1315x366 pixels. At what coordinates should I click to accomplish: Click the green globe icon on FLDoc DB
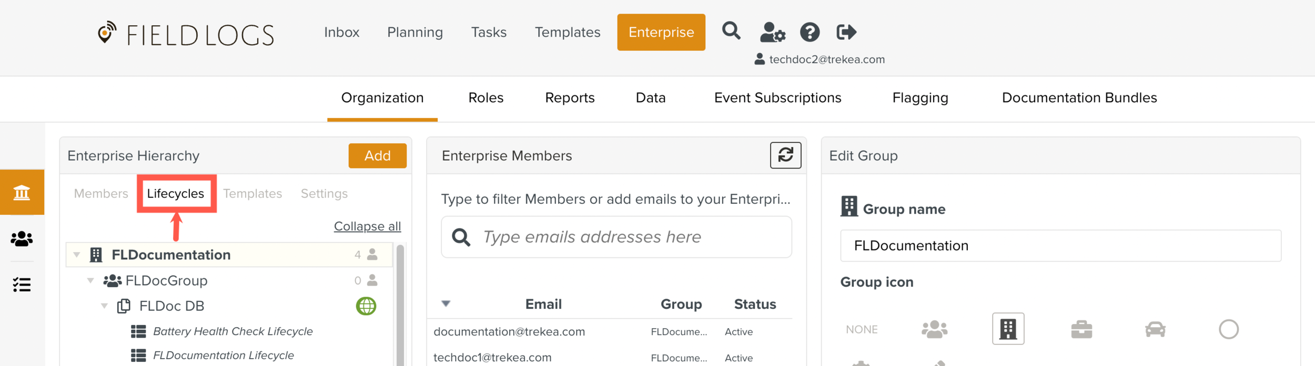(x=366, y=306)
